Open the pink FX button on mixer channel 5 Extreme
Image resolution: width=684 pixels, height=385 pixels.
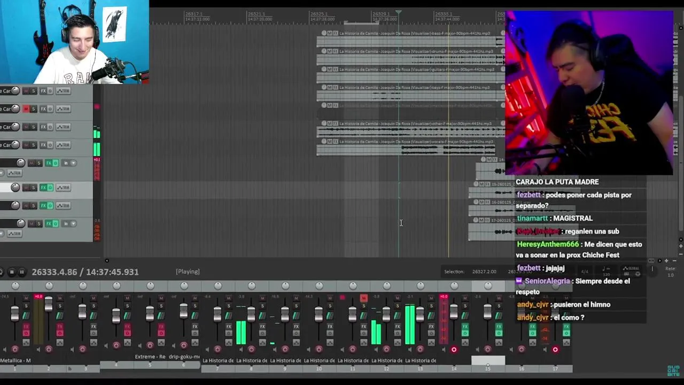pos(161,326)
